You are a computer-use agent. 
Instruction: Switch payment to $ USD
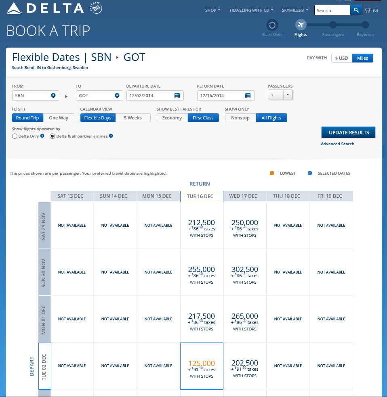point(342,58)
